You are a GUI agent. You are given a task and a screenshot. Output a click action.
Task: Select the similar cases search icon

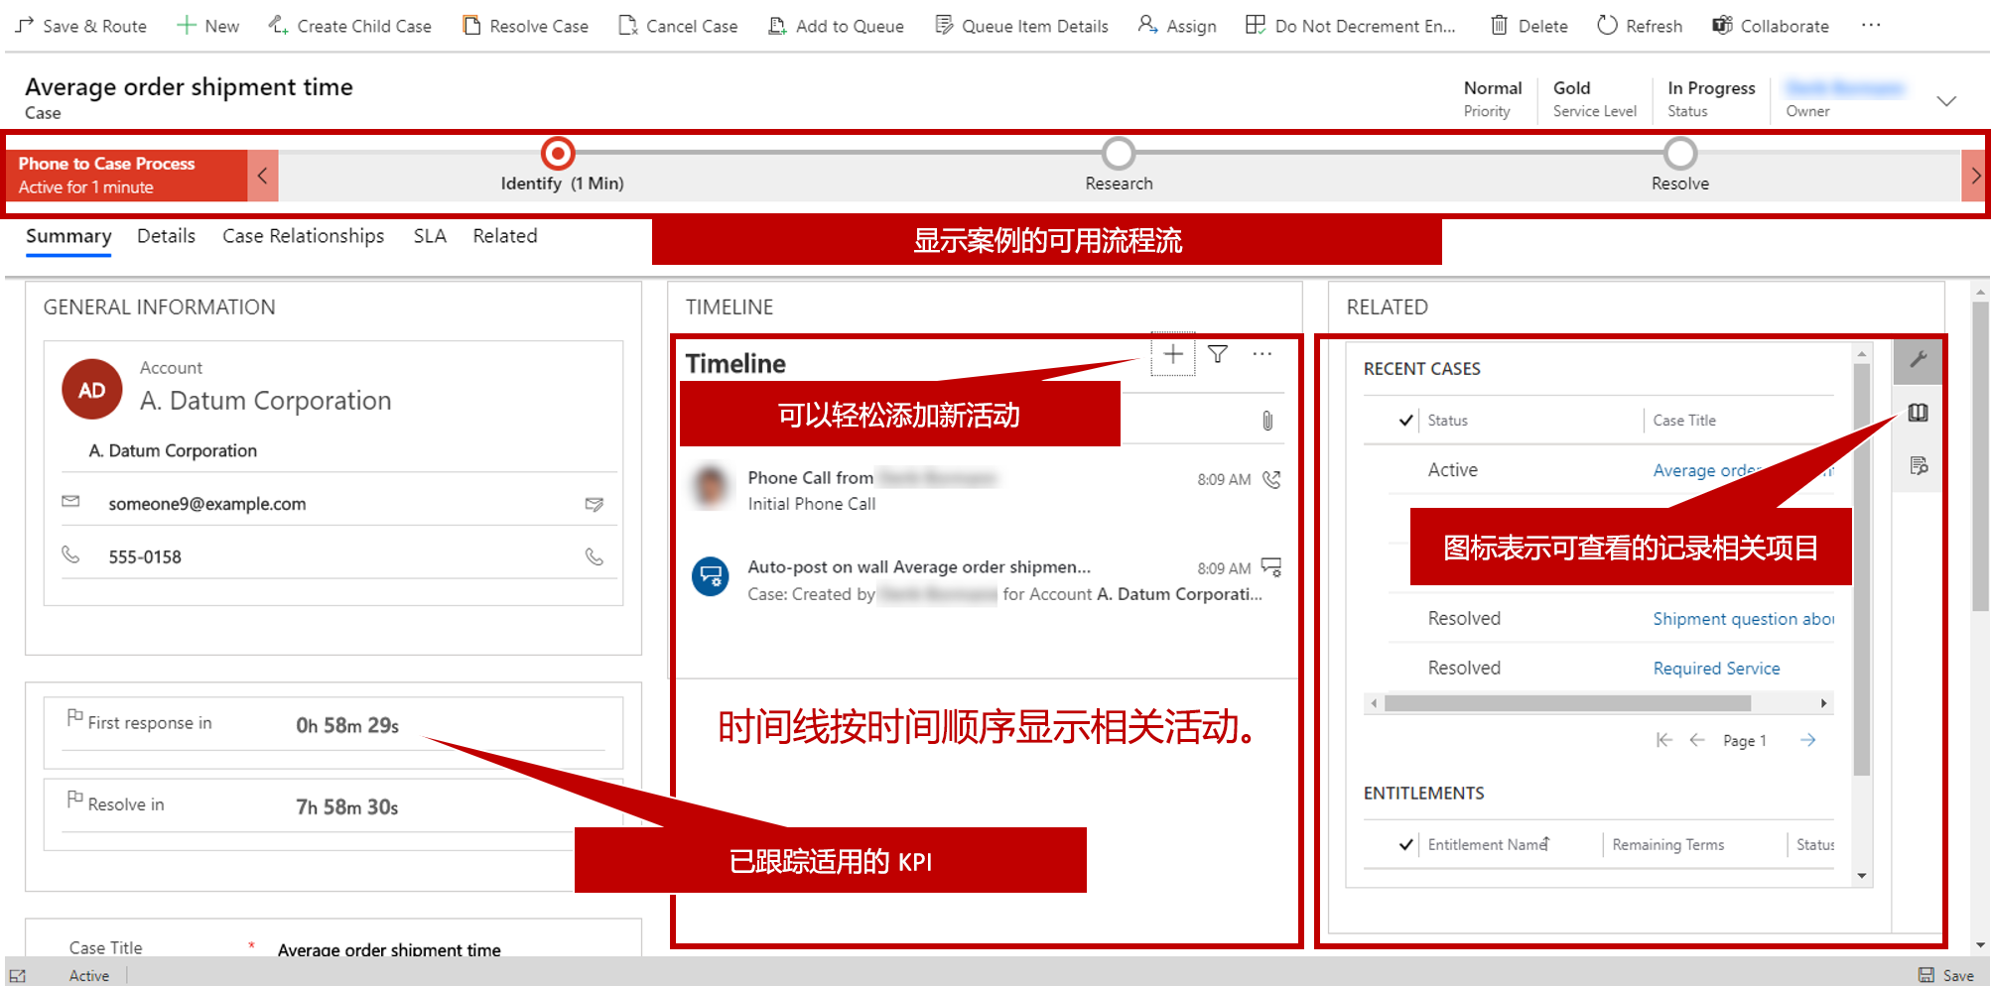click(1919, 464)
